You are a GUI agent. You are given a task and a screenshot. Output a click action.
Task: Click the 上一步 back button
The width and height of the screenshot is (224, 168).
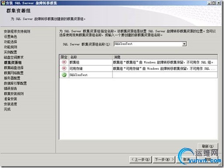140,159
